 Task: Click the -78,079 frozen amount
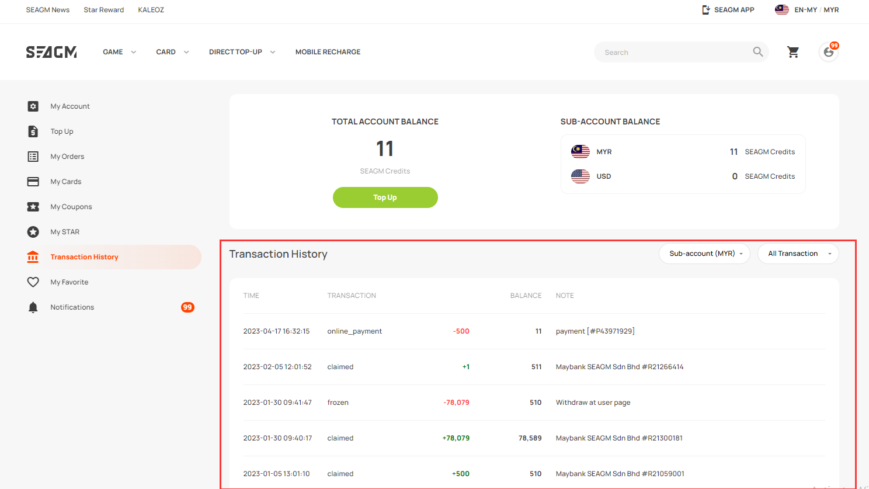[x=457, y=403]
